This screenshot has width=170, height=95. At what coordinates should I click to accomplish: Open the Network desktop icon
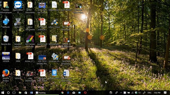(6, 23)
